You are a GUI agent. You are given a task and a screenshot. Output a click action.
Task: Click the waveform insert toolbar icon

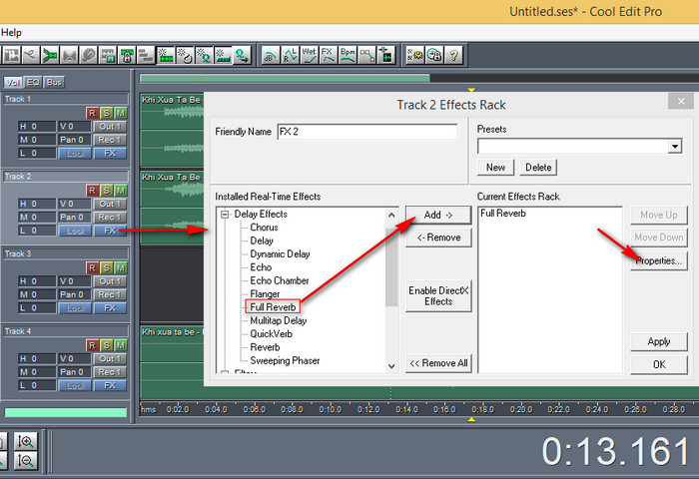[386, 56]
